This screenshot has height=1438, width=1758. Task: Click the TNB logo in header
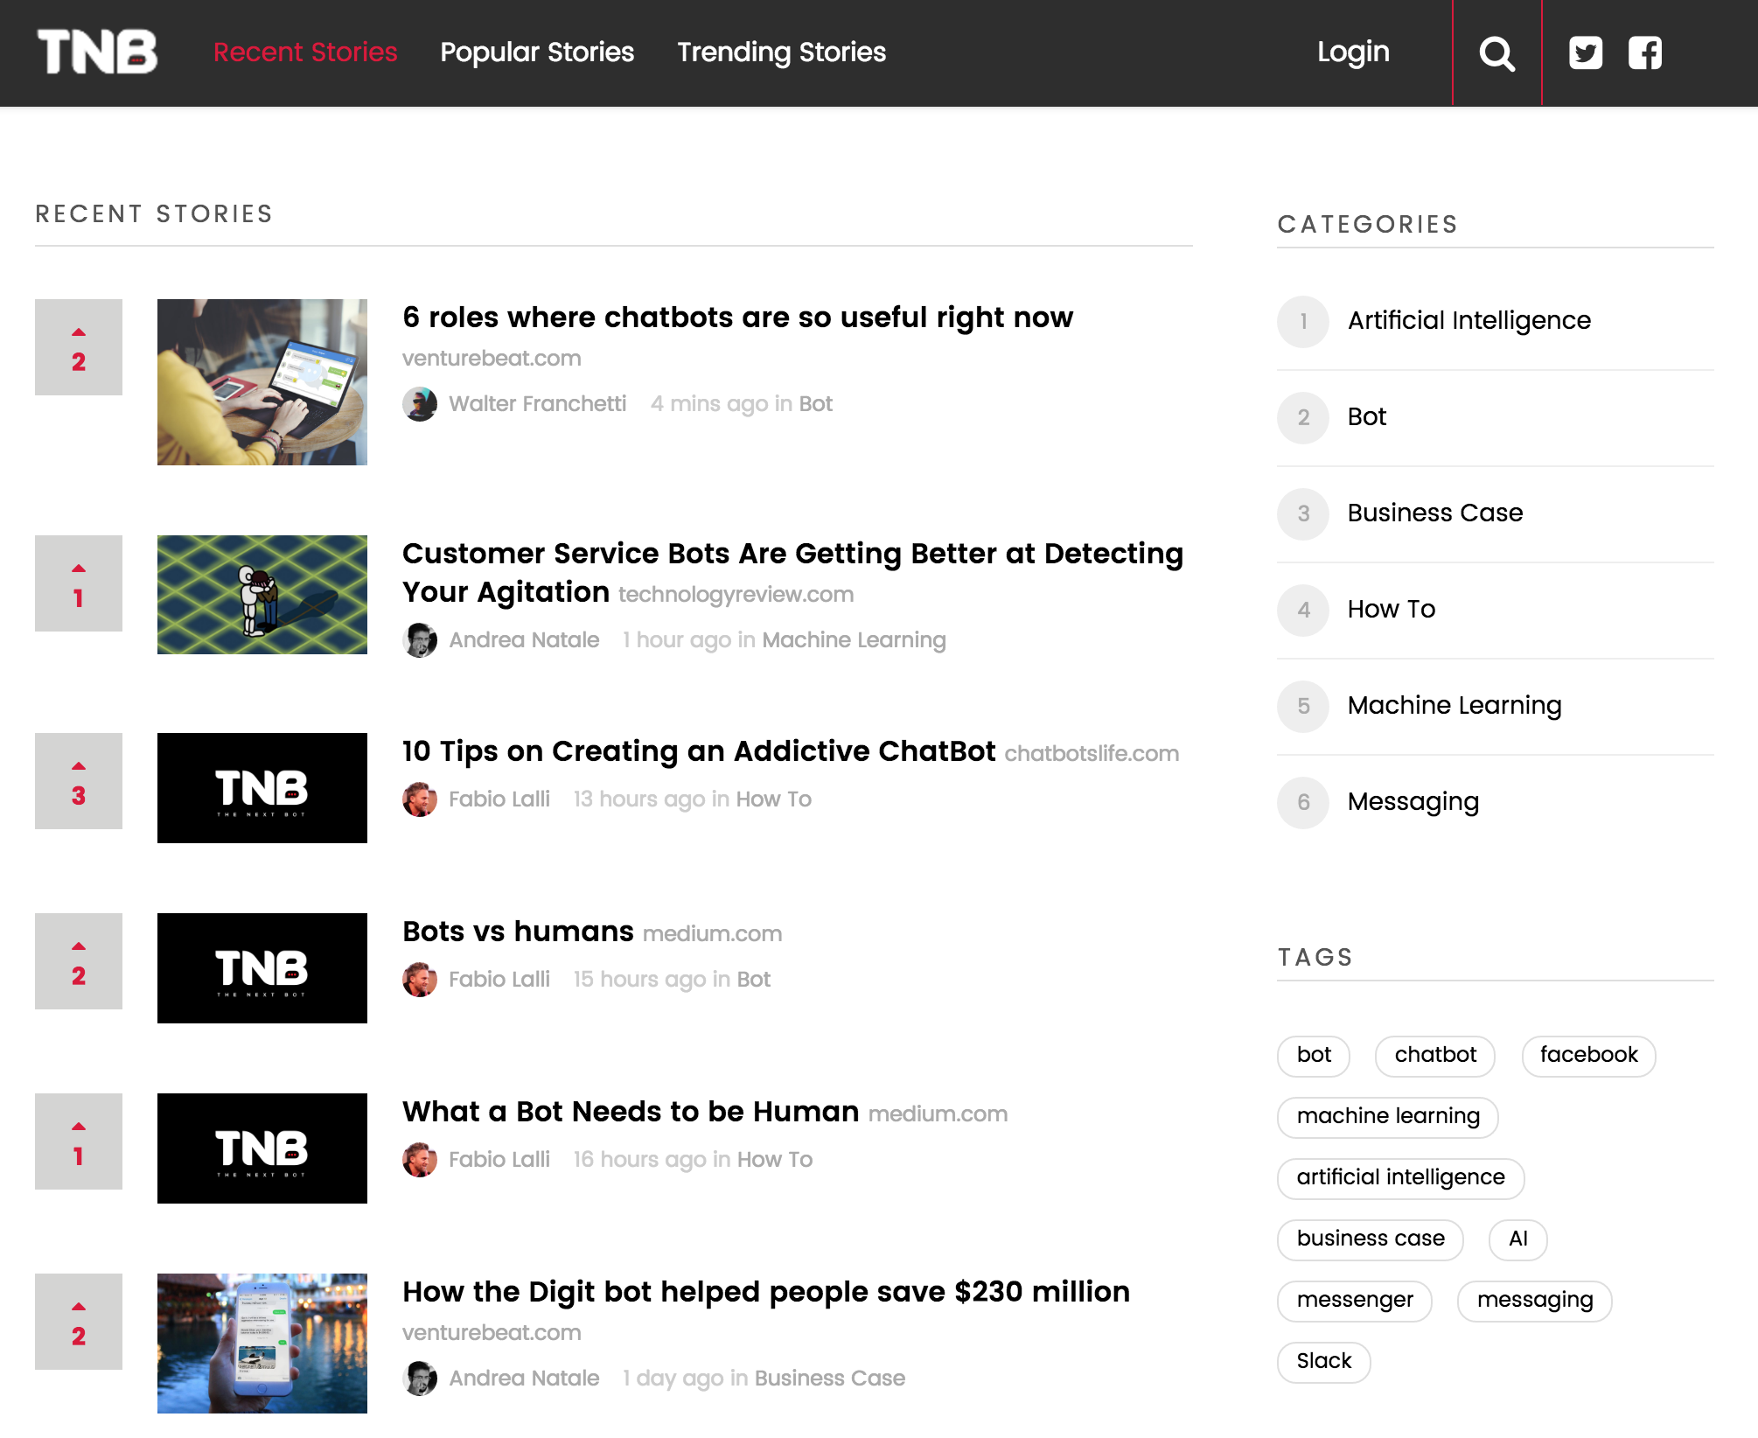97,52
